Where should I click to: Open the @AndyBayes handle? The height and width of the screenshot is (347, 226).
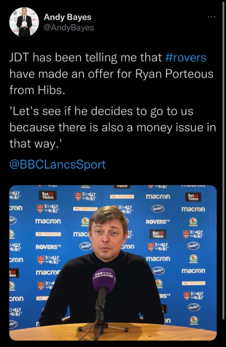pos(69,28)
